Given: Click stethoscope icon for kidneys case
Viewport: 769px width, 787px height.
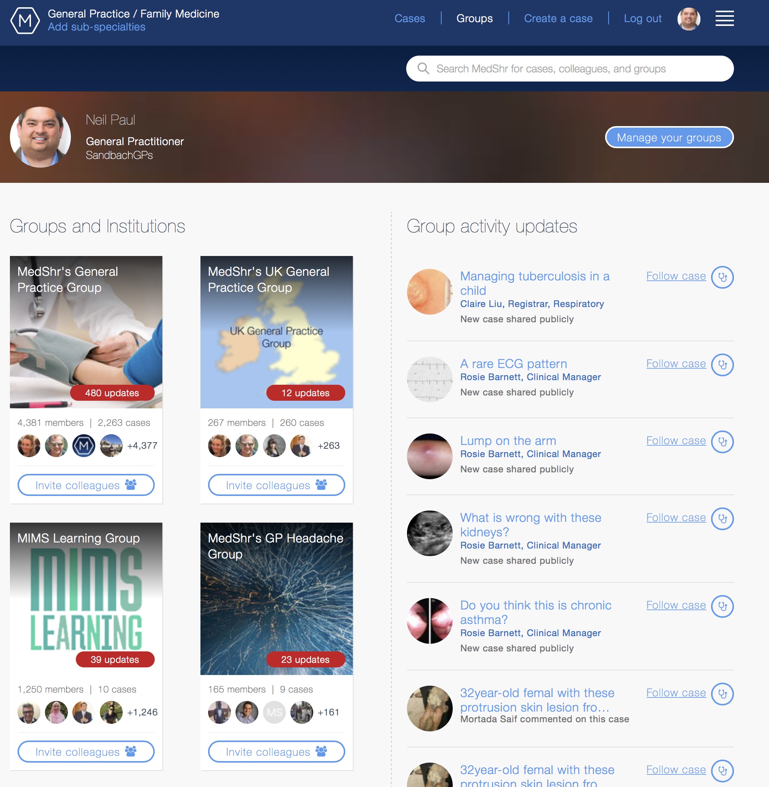Looking at the screenshot, I should tap(722, 518).
